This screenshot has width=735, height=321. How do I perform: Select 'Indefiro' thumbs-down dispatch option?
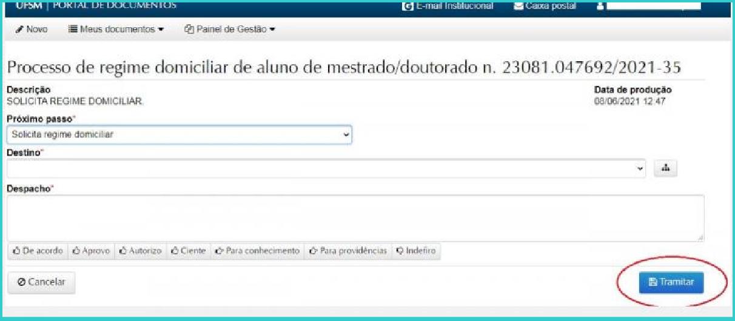[x=416, y=251]
